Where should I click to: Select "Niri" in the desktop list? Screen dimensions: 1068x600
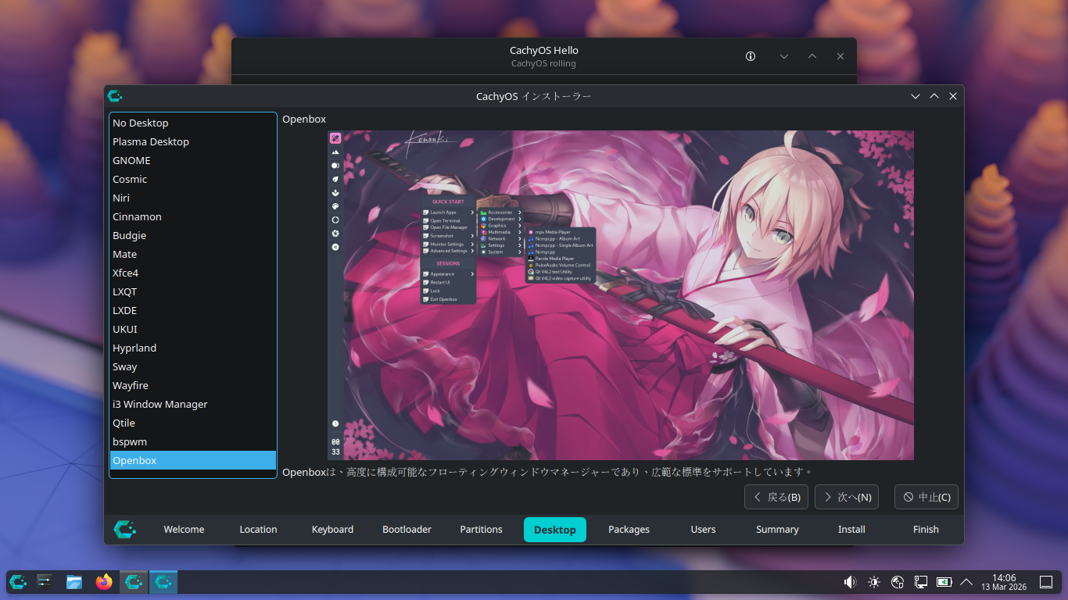pyautogui.click(x=193, y=198)
